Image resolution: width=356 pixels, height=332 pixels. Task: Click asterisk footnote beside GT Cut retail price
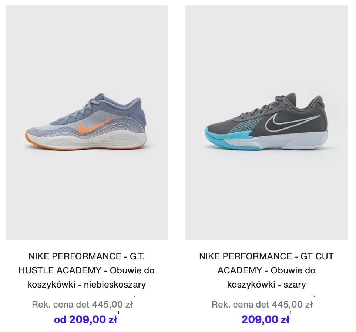click(314, 297)
